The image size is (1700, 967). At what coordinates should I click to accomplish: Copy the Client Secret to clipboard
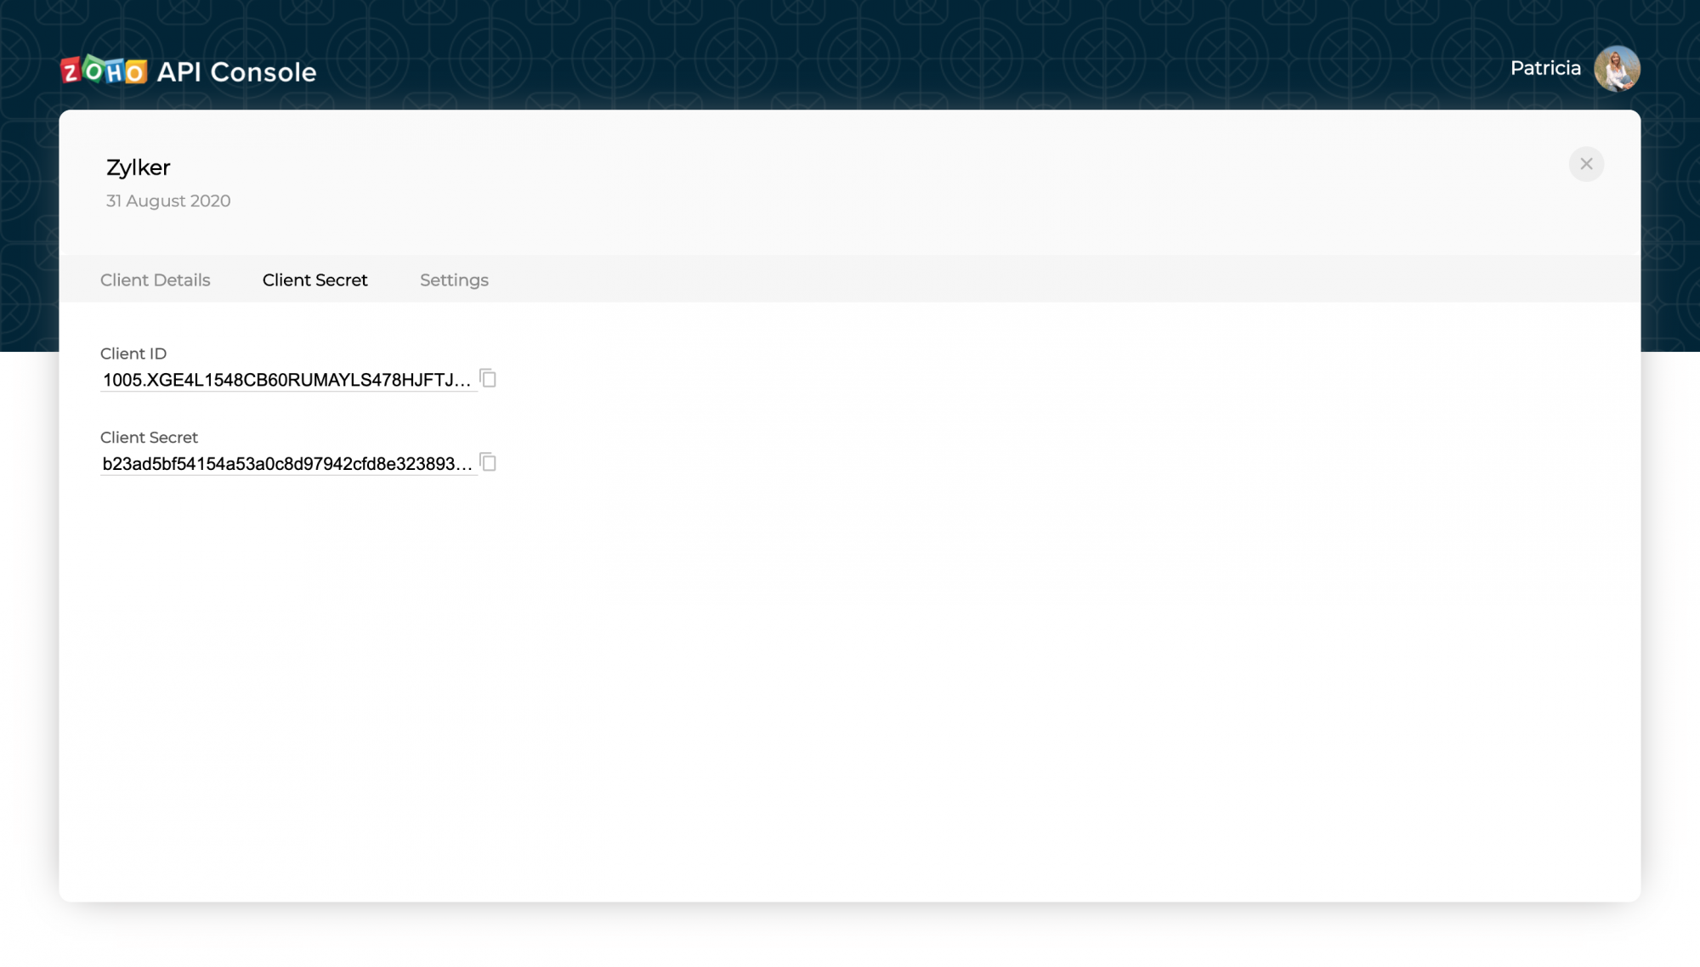[x=488, y=462]
